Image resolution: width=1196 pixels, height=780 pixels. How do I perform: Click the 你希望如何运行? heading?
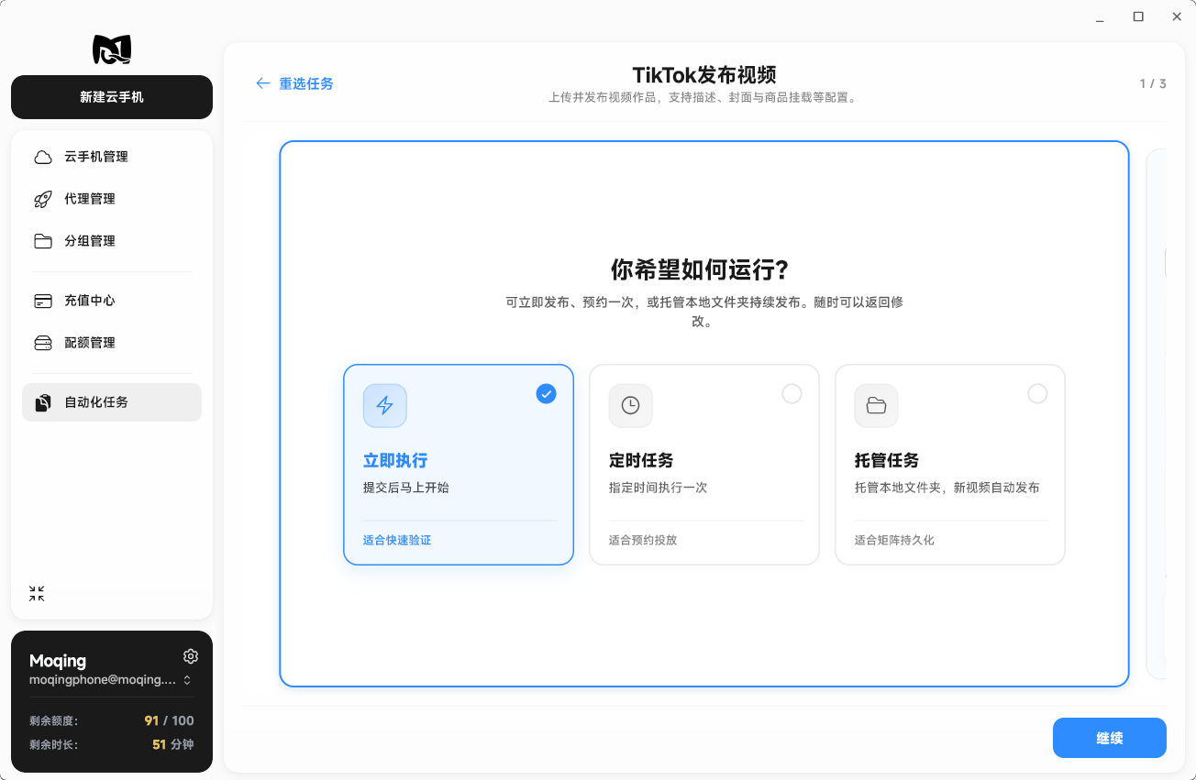coord(700,270)
